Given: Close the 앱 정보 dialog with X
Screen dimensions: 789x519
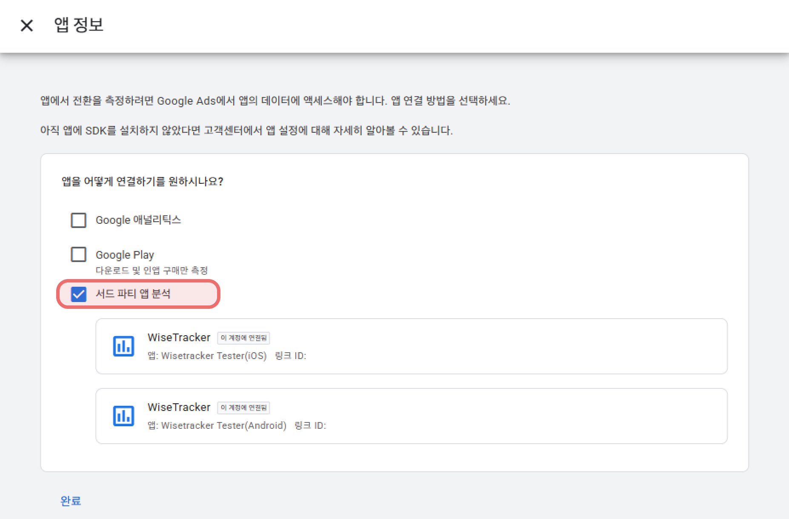Looking at the screenshot, I should point(26,26).
